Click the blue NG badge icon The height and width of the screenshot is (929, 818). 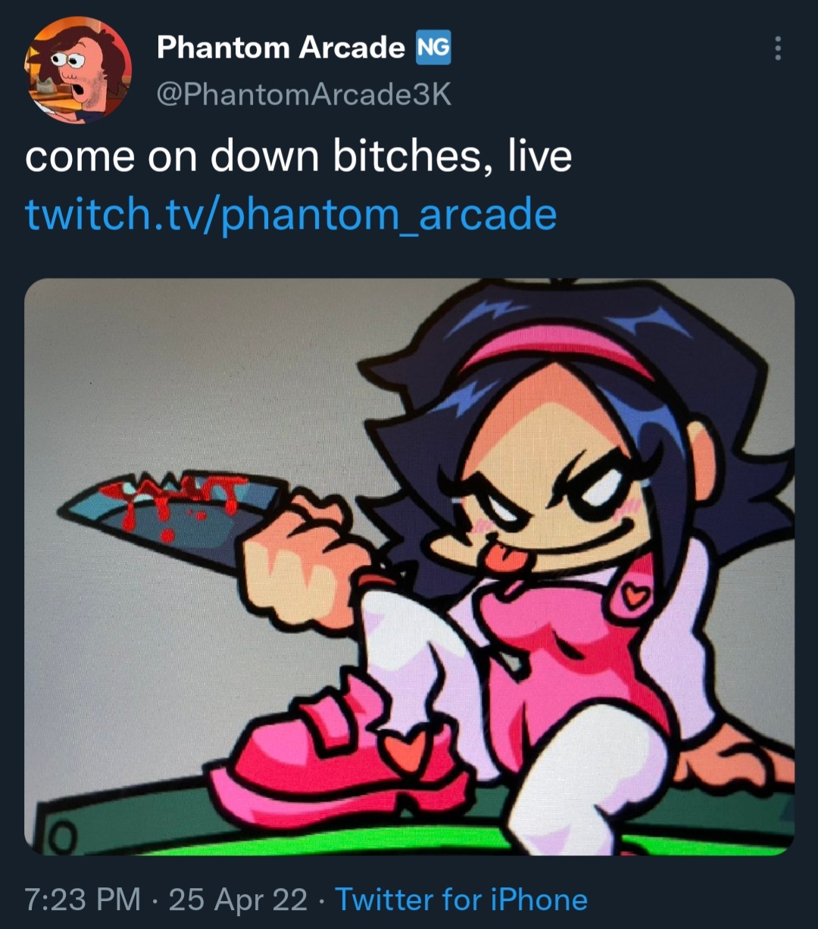click(433, 48)
